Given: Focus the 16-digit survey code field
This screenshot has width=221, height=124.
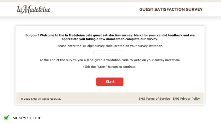Looking at the screenshot, I should pyautogui.click(x=110, y=53).
